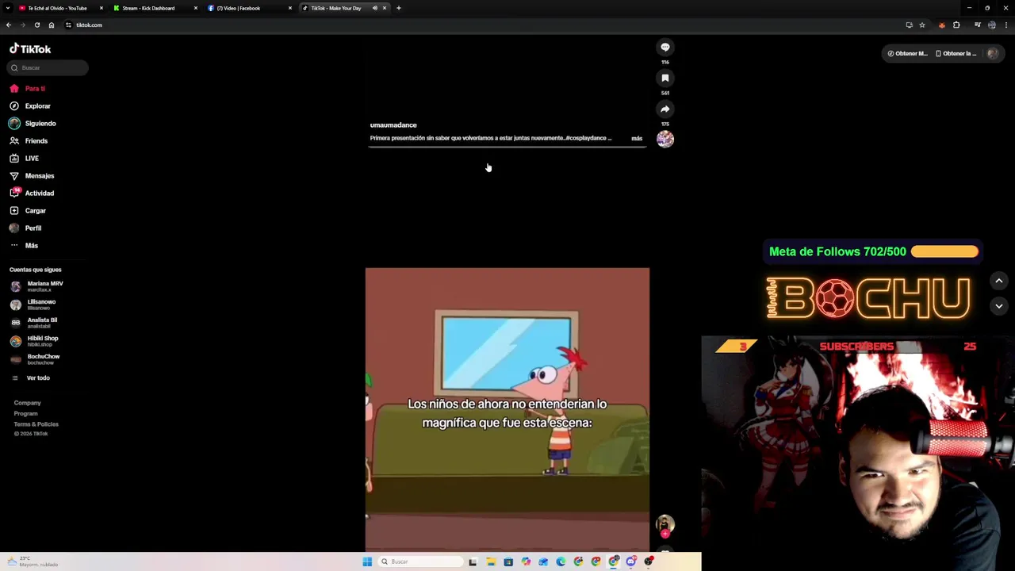Click the Obtener la... app button

pyautogui.click(x=956, y=53)
